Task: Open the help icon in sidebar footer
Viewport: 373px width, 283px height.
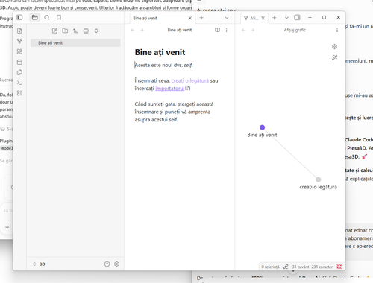Action: click(107, 264)
